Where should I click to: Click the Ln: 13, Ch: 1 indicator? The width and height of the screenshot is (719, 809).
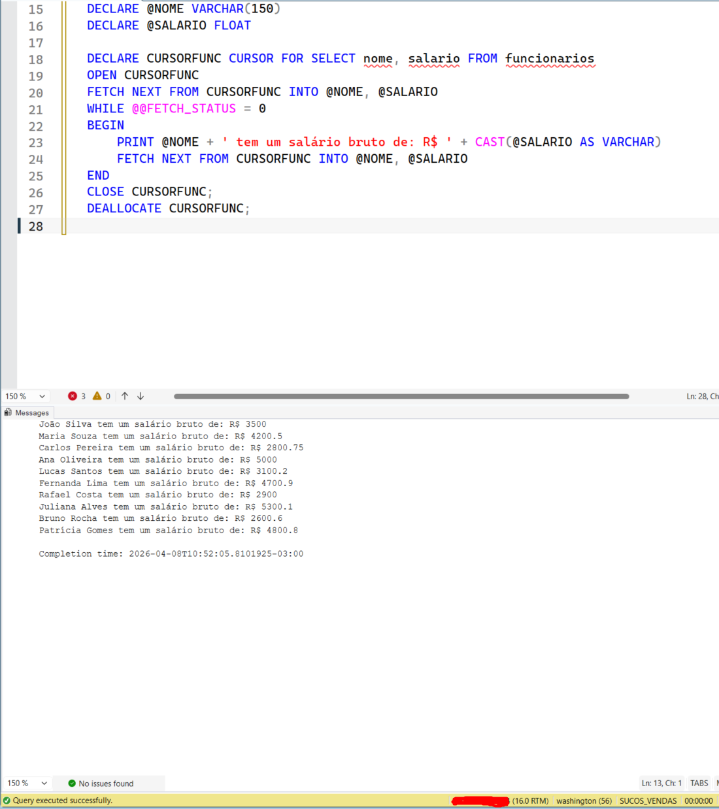click(x=661, y=783)
